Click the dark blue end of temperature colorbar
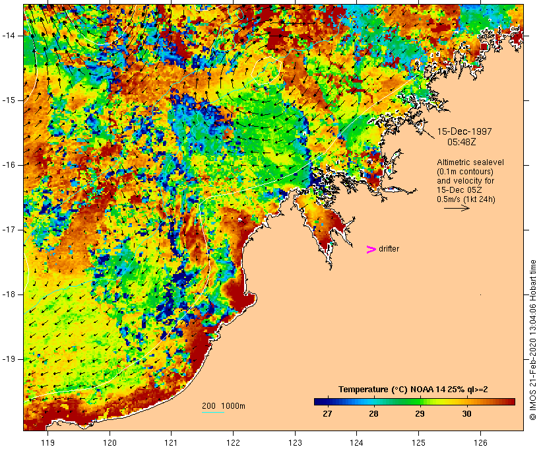Image resolution: width=541 pixels, height=449 pixels. point(320,401)
